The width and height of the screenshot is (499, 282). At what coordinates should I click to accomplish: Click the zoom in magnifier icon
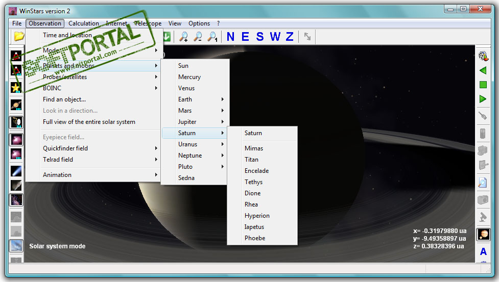point(183,37)
